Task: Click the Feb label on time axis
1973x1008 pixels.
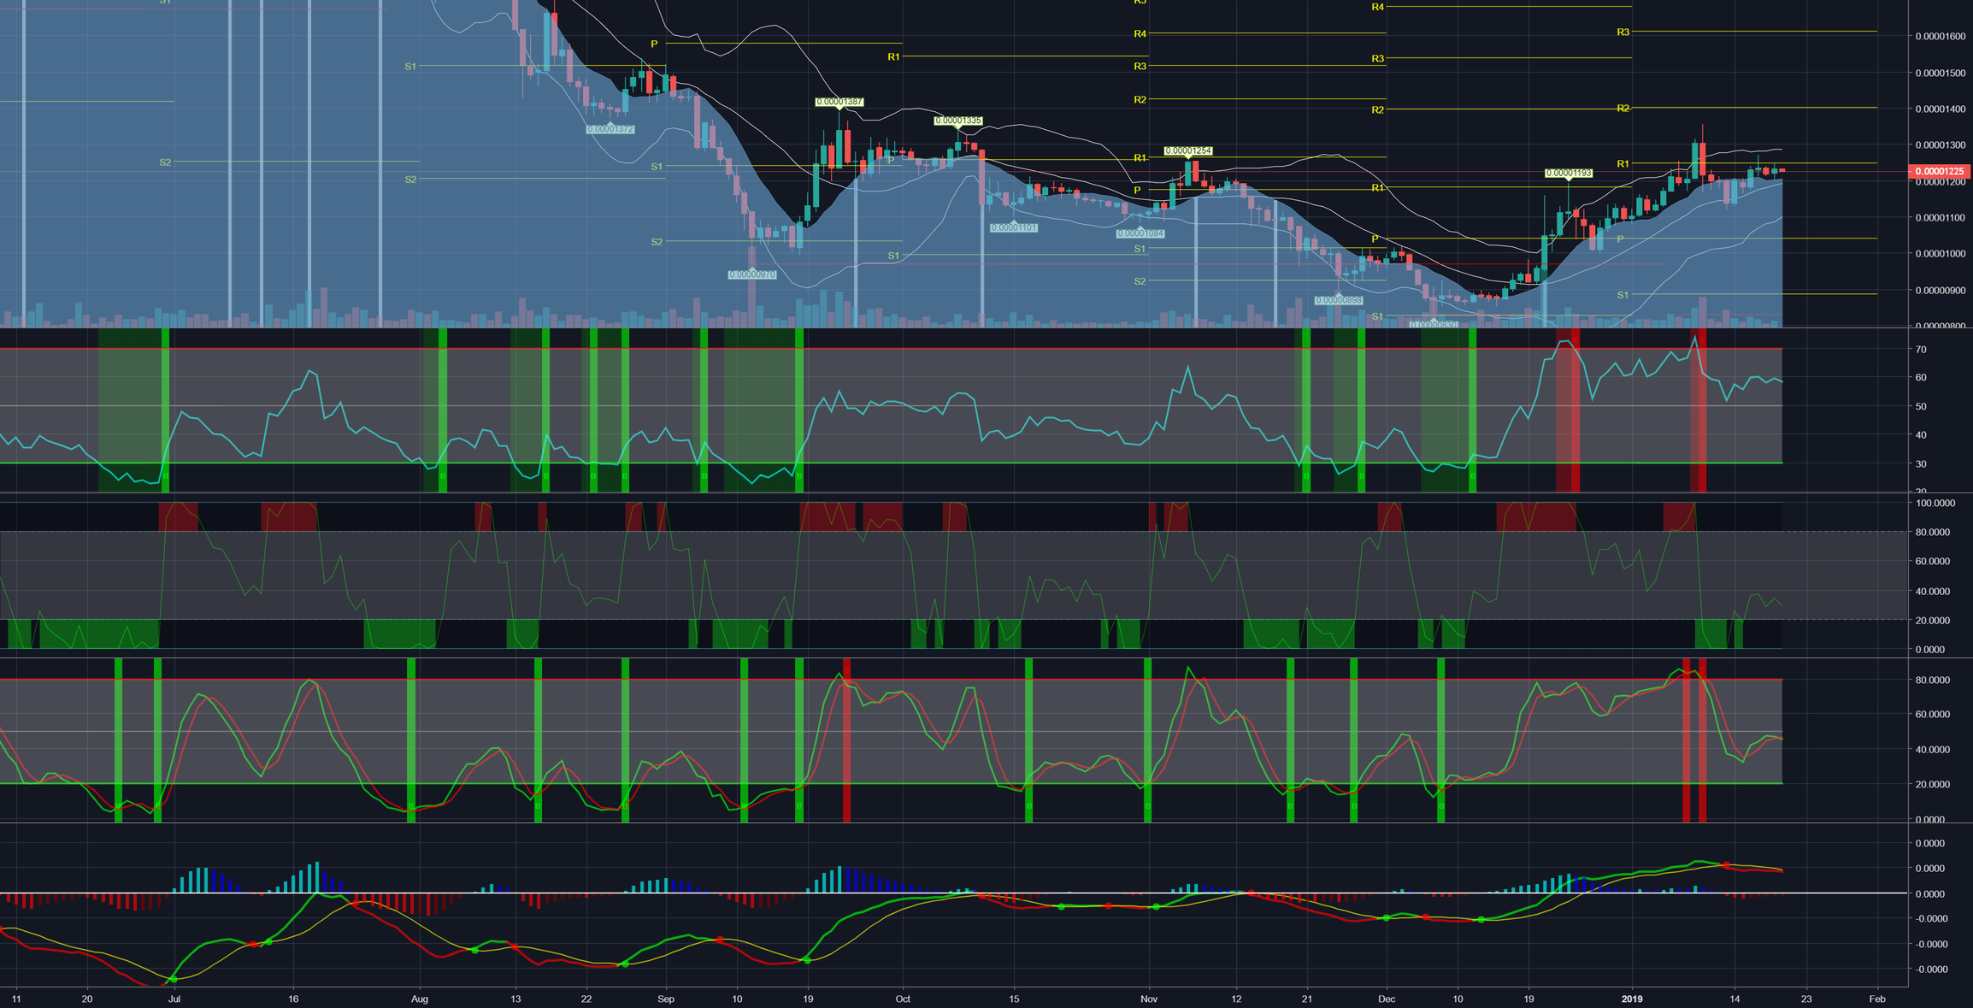Action: click(x=1877, y=999)
